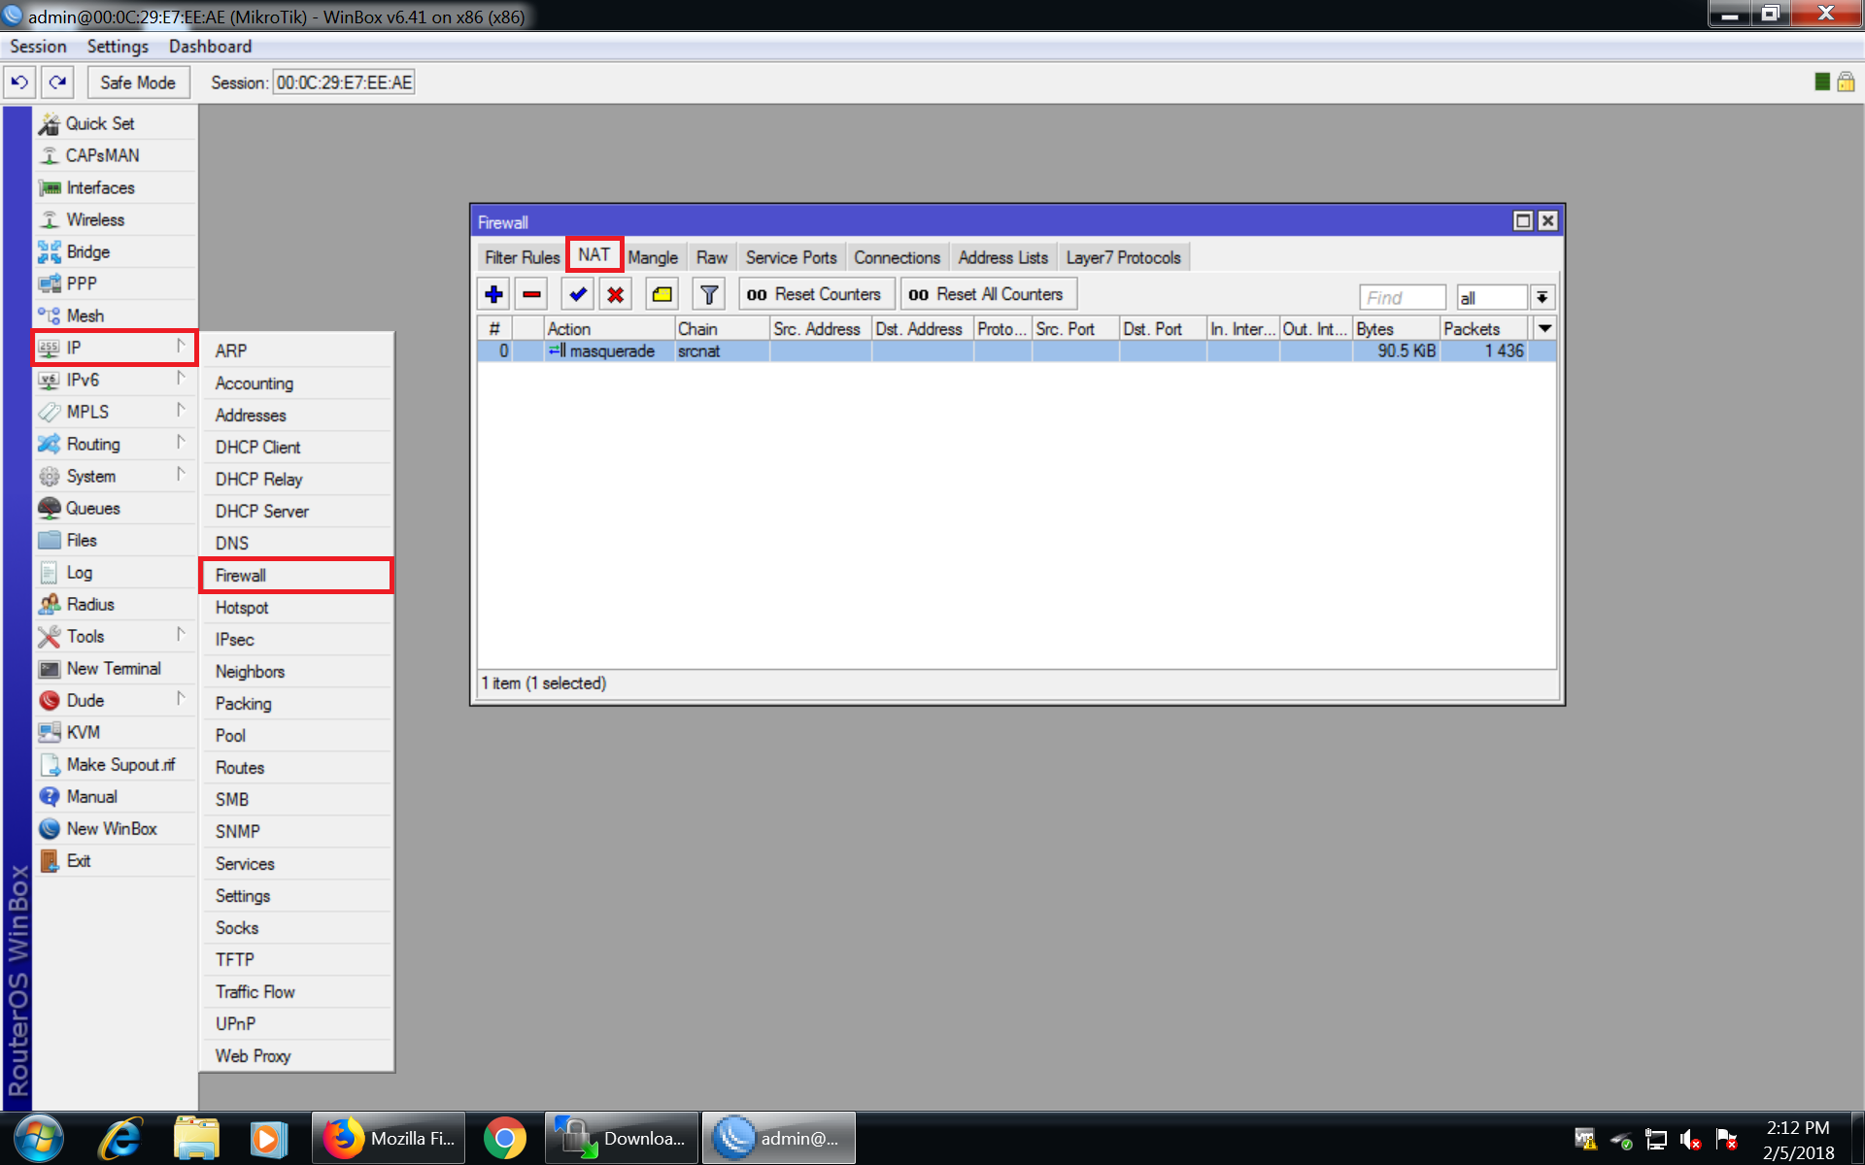Select Firewall in IP submenu
This screenshot has width=1865, height=1165.
coord(296,575)
